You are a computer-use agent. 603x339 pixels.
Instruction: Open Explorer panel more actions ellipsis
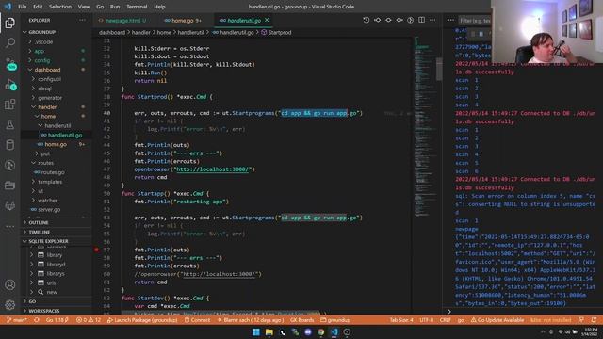pos(82,20)
